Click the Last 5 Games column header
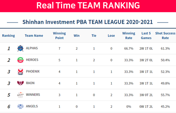 [x=146, y=36]
